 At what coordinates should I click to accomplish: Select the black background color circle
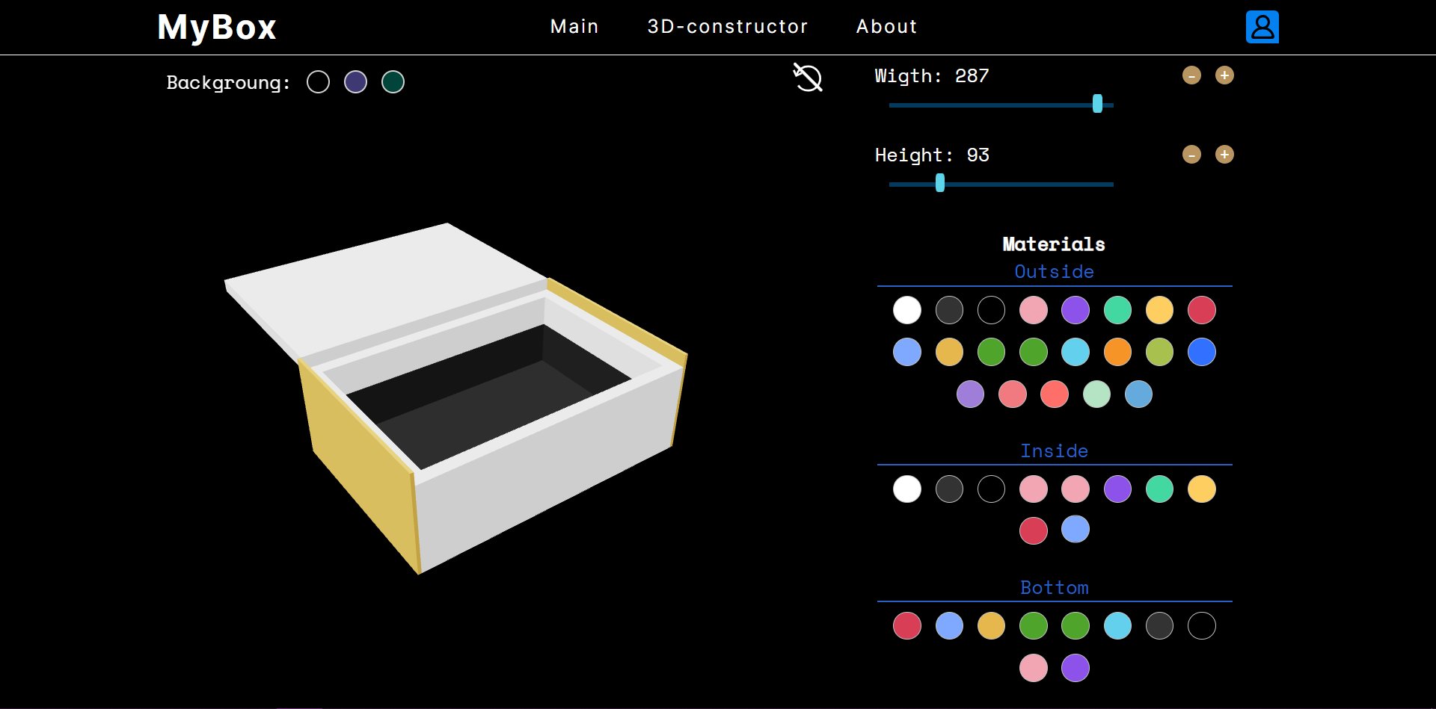318,81
